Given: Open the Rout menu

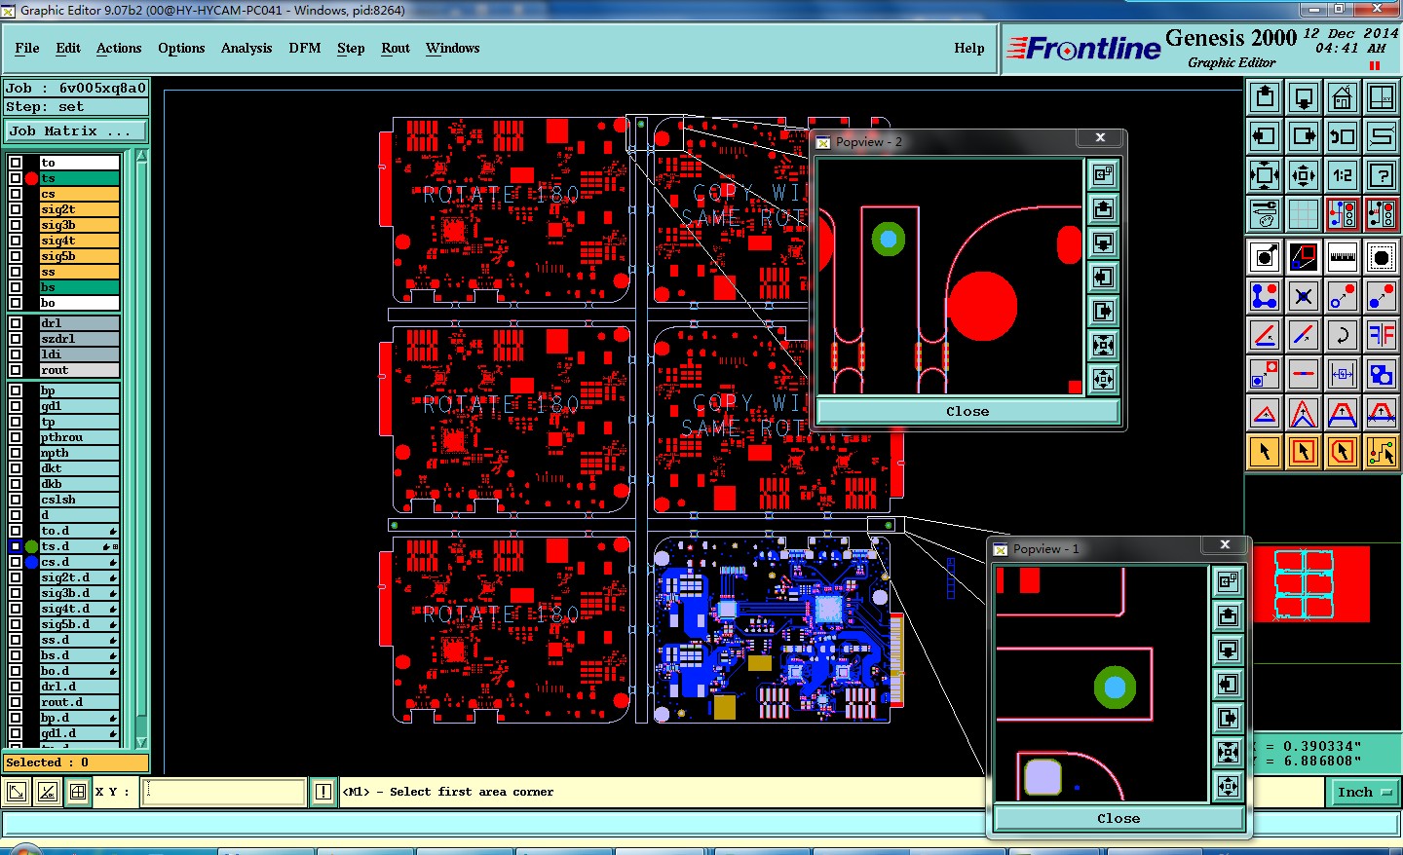Looking at the screenshot, I should (x=396, y=48).
